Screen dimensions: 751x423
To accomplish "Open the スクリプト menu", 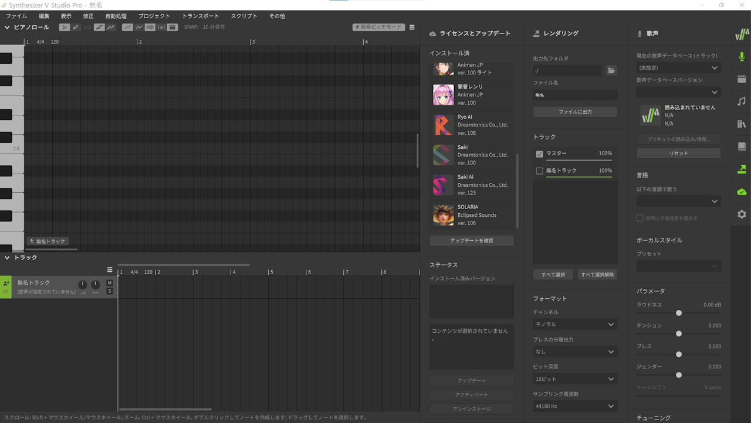I will (244, 16).
